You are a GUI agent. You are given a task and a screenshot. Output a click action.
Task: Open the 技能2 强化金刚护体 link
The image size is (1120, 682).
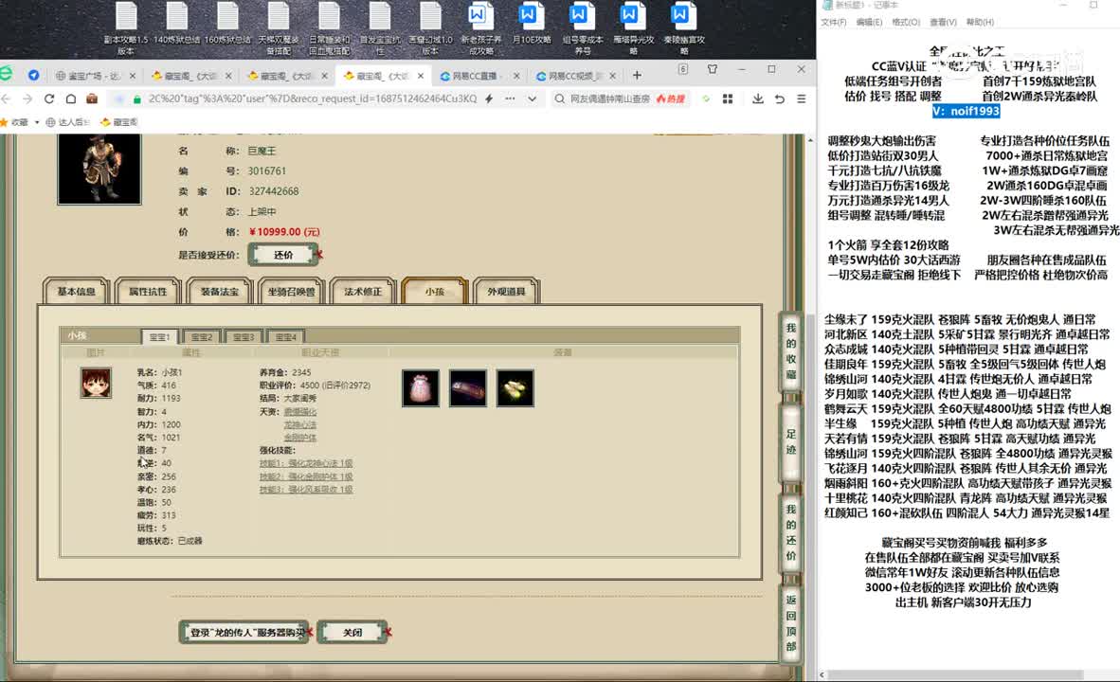click(306, 476)
